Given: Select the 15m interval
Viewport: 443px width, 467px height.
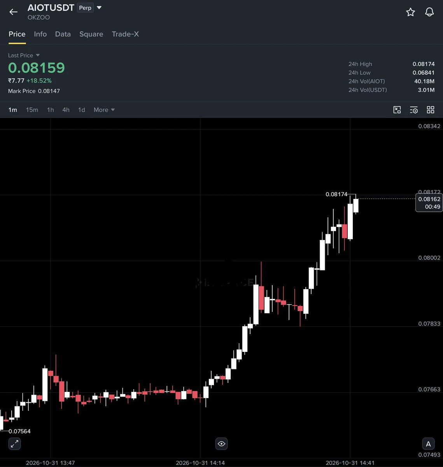Looking at the screenshot, I should click(x=32, y=110).
